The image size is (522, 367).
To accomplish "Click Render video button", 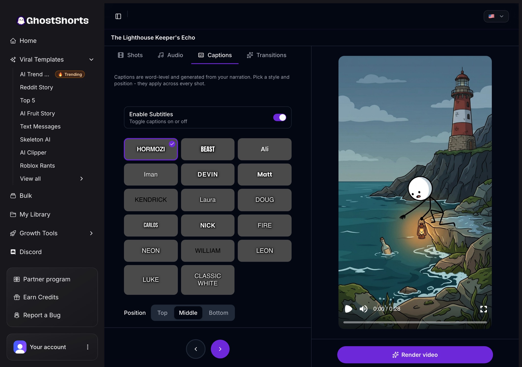I will click(x=415, y=355).
